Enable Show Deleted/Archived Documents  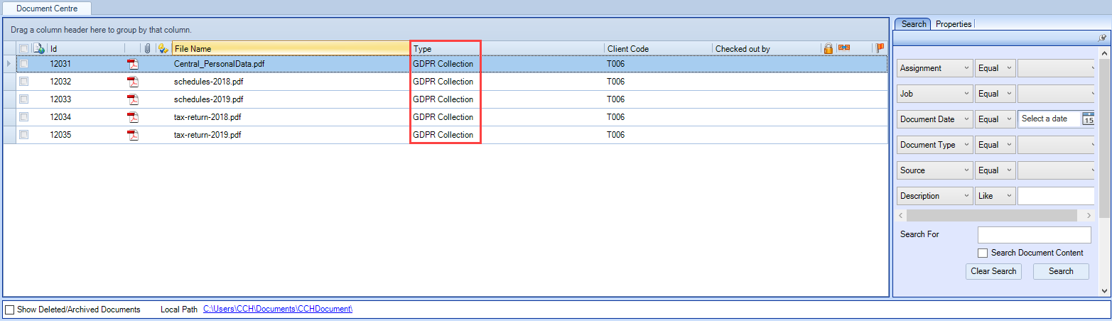point(10,310)
